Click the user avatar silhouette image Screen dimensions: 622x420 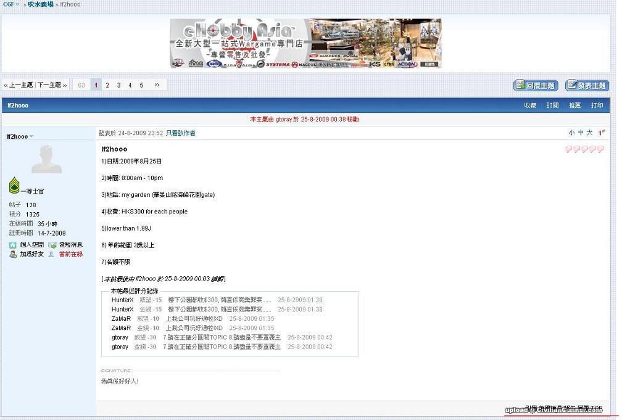click(x=46, y=159)
